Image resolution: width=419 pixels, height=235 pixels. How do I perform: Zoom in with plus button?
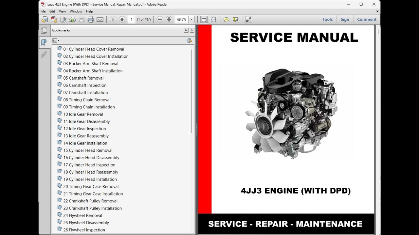[169, 20]
